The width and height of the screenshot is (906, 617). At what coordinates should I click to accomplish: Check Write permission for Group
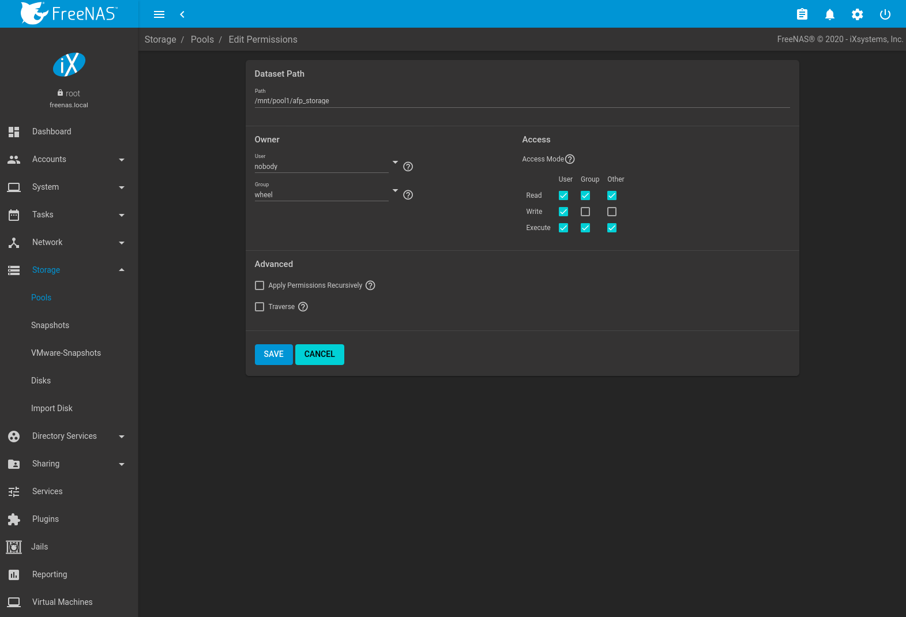pyautogui.click(x=585, y=212)
